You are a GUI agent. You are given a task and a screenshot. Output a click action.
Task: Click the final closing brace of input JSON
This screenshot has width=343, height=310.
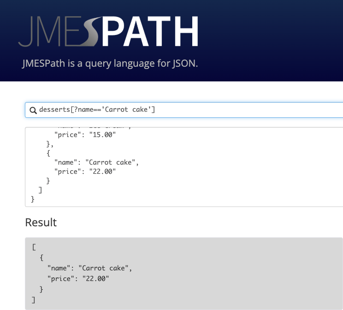(x=32, y=199)
